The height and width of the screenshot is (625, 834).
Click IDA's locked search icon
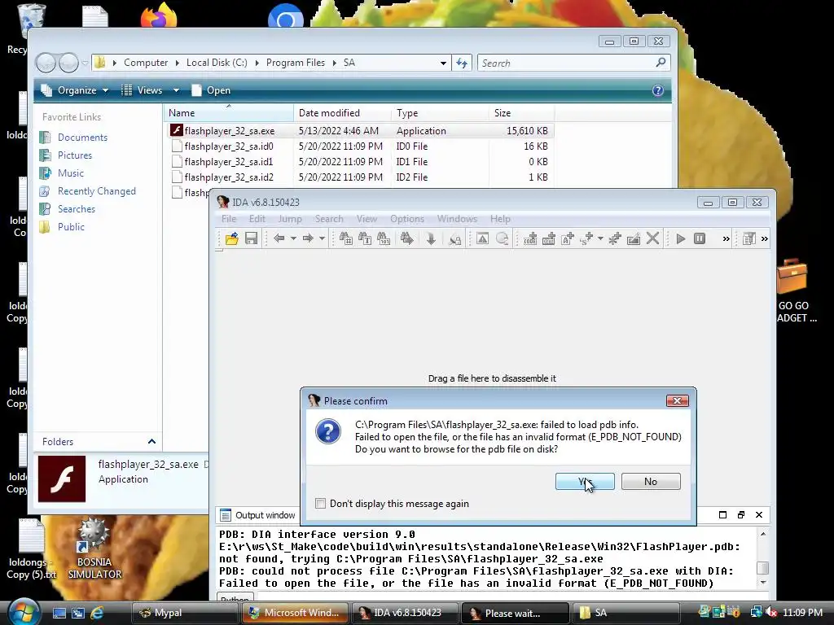[454, 238]
